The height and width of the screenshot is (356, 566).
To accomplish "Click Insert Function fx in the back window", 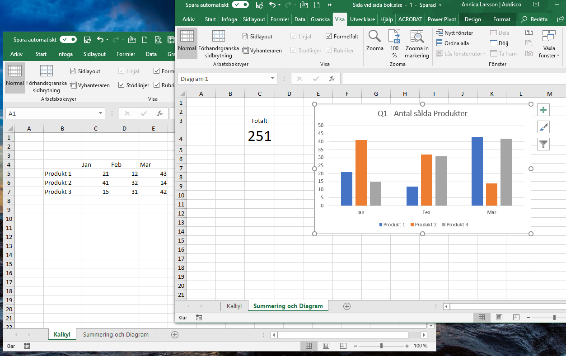I will (x=160, y=113).
